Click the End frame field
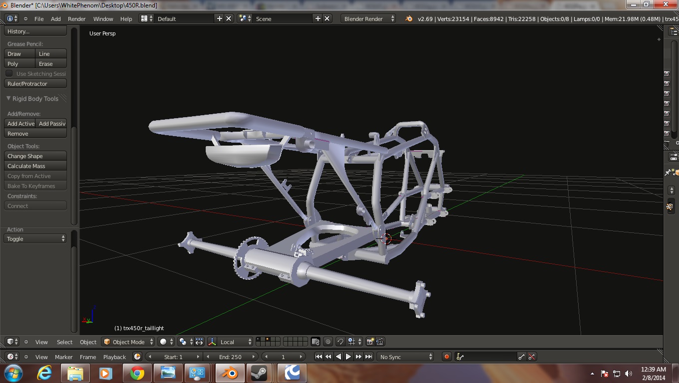679x383 pixels. [x=231, y=357]
